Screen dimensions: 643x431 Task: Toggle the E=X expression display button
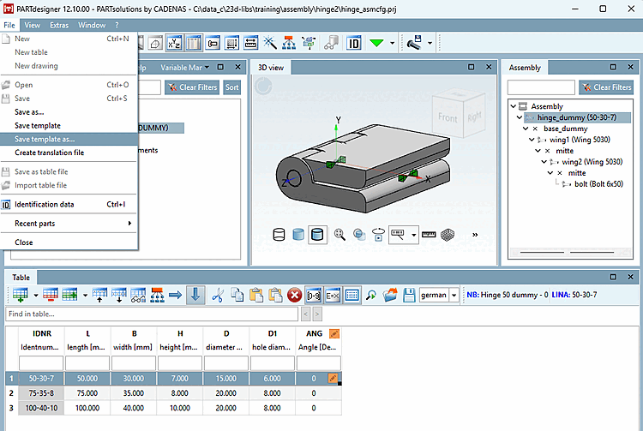click(333, 295)
